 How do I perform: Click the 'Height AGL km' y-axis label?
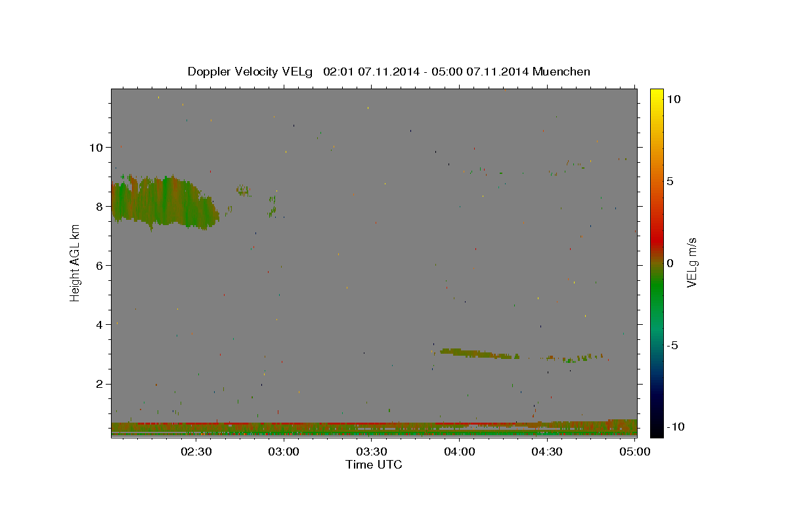75,262
